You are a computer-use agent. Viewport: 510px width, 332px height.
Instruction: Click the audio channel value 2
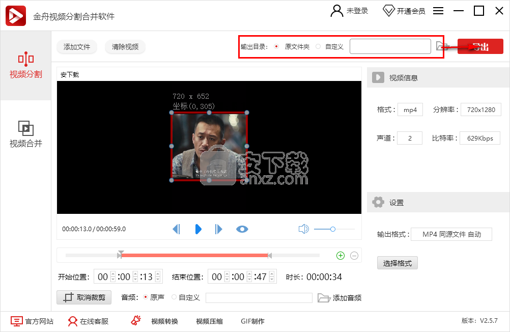coord(410,138)
